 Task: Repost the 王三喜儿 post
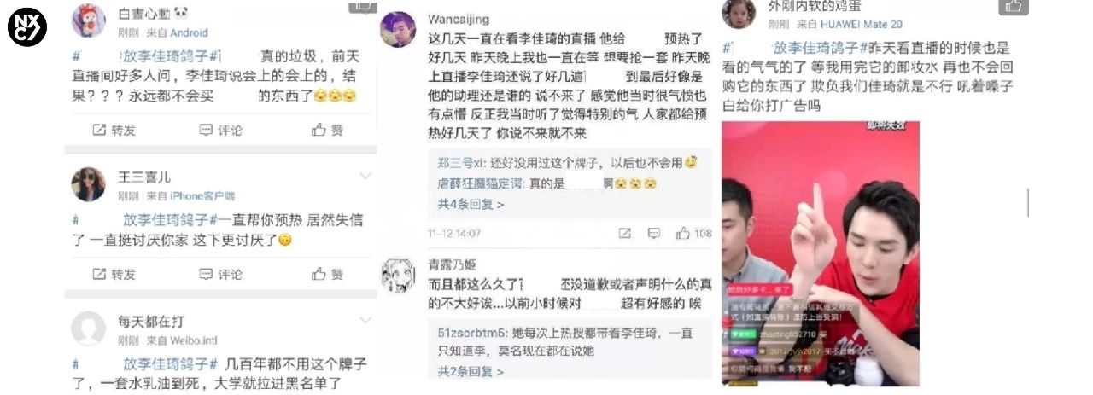114,274
